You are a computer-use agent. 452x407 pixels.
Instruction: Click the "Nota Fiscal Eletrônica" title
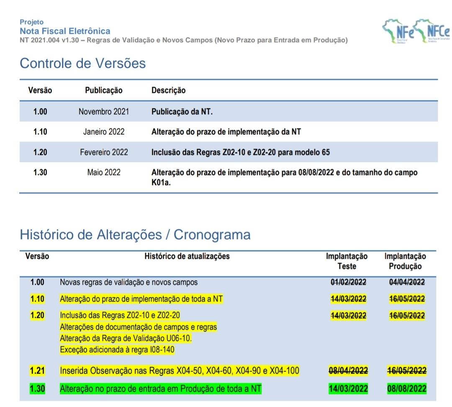click(65, 31)
